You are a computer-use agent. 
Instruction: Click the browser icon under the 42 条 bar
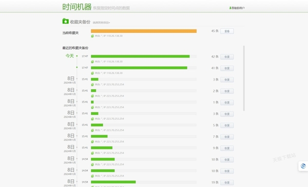pyautogui.click(x=92, y=62)
